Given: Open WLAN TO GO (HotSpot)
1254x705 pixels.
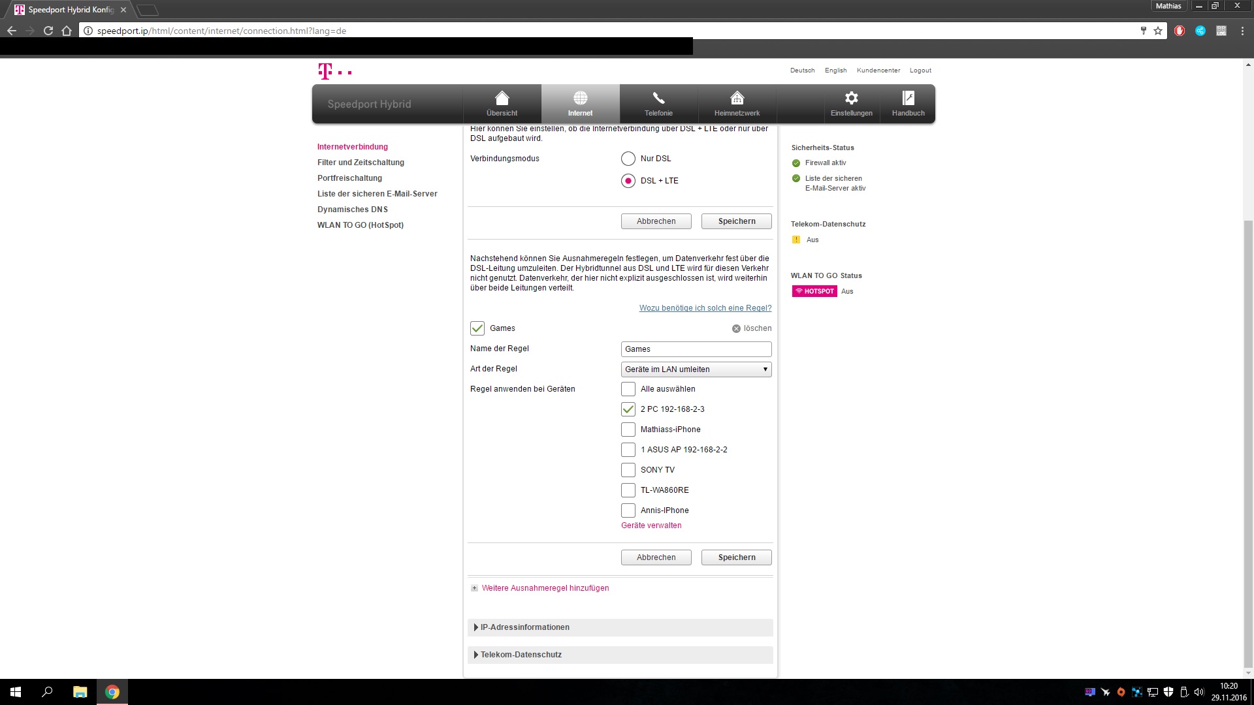Looking at the screenshot, I should tap(361, 225).
